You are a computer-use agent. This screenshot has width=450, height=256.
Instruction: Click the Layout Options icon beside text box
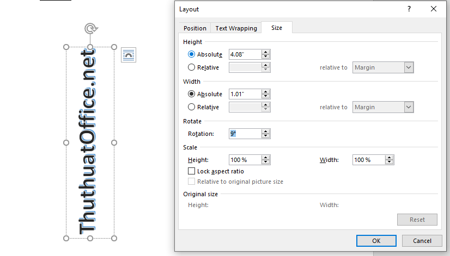point(129,54)
